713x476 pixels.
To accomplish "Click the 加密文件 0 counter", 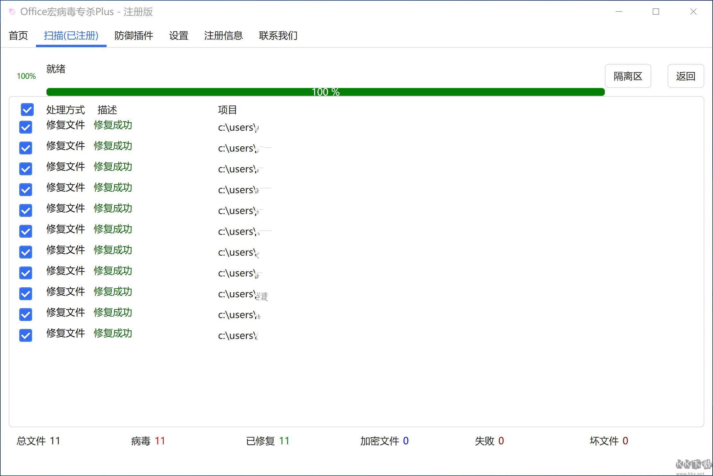I will tap(384, 441).
